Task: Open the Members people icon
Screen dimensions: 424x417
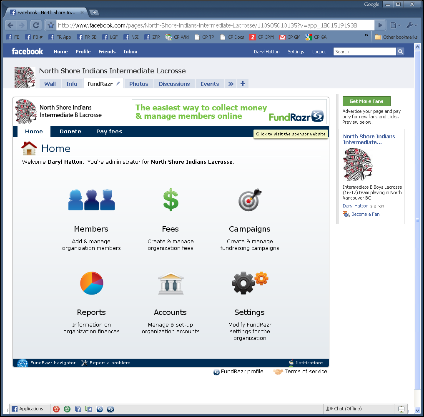Action: (x=91, y=200)
